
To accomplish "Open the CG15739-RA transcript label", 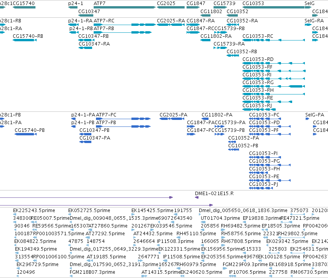I will pyautogui.click(x=229, y=44).
